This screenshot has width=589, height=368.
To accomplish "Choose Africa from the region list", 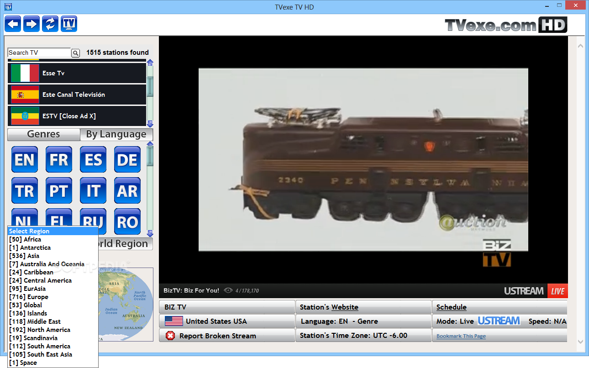I will point(53,239).
